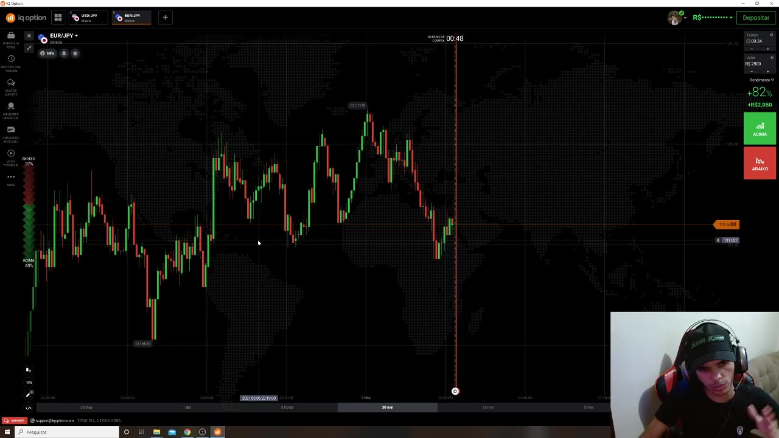Add a new asset tab with plus
The width and height of the screenshot is (779, 438).
coord(165,18)
